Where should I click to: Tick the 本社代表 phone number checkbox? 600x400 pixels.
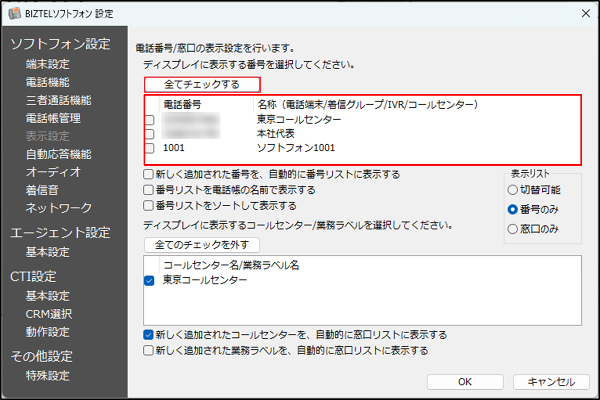click(x=149, y=134)
